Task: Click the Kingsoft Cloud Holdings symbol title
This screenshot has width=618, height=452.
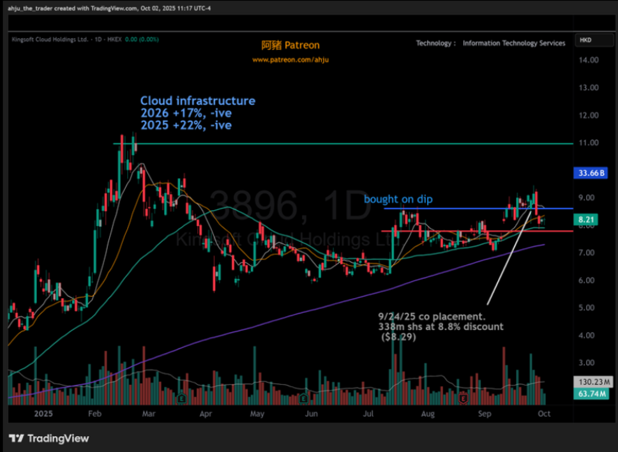Action: (x=50, y=39)
